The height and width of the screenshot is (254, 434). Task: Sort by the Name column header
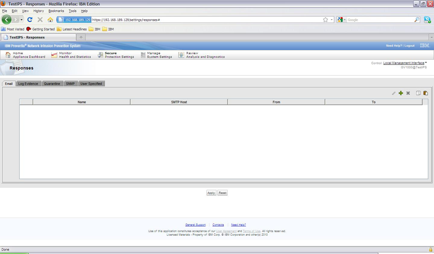tap(81, 102)
